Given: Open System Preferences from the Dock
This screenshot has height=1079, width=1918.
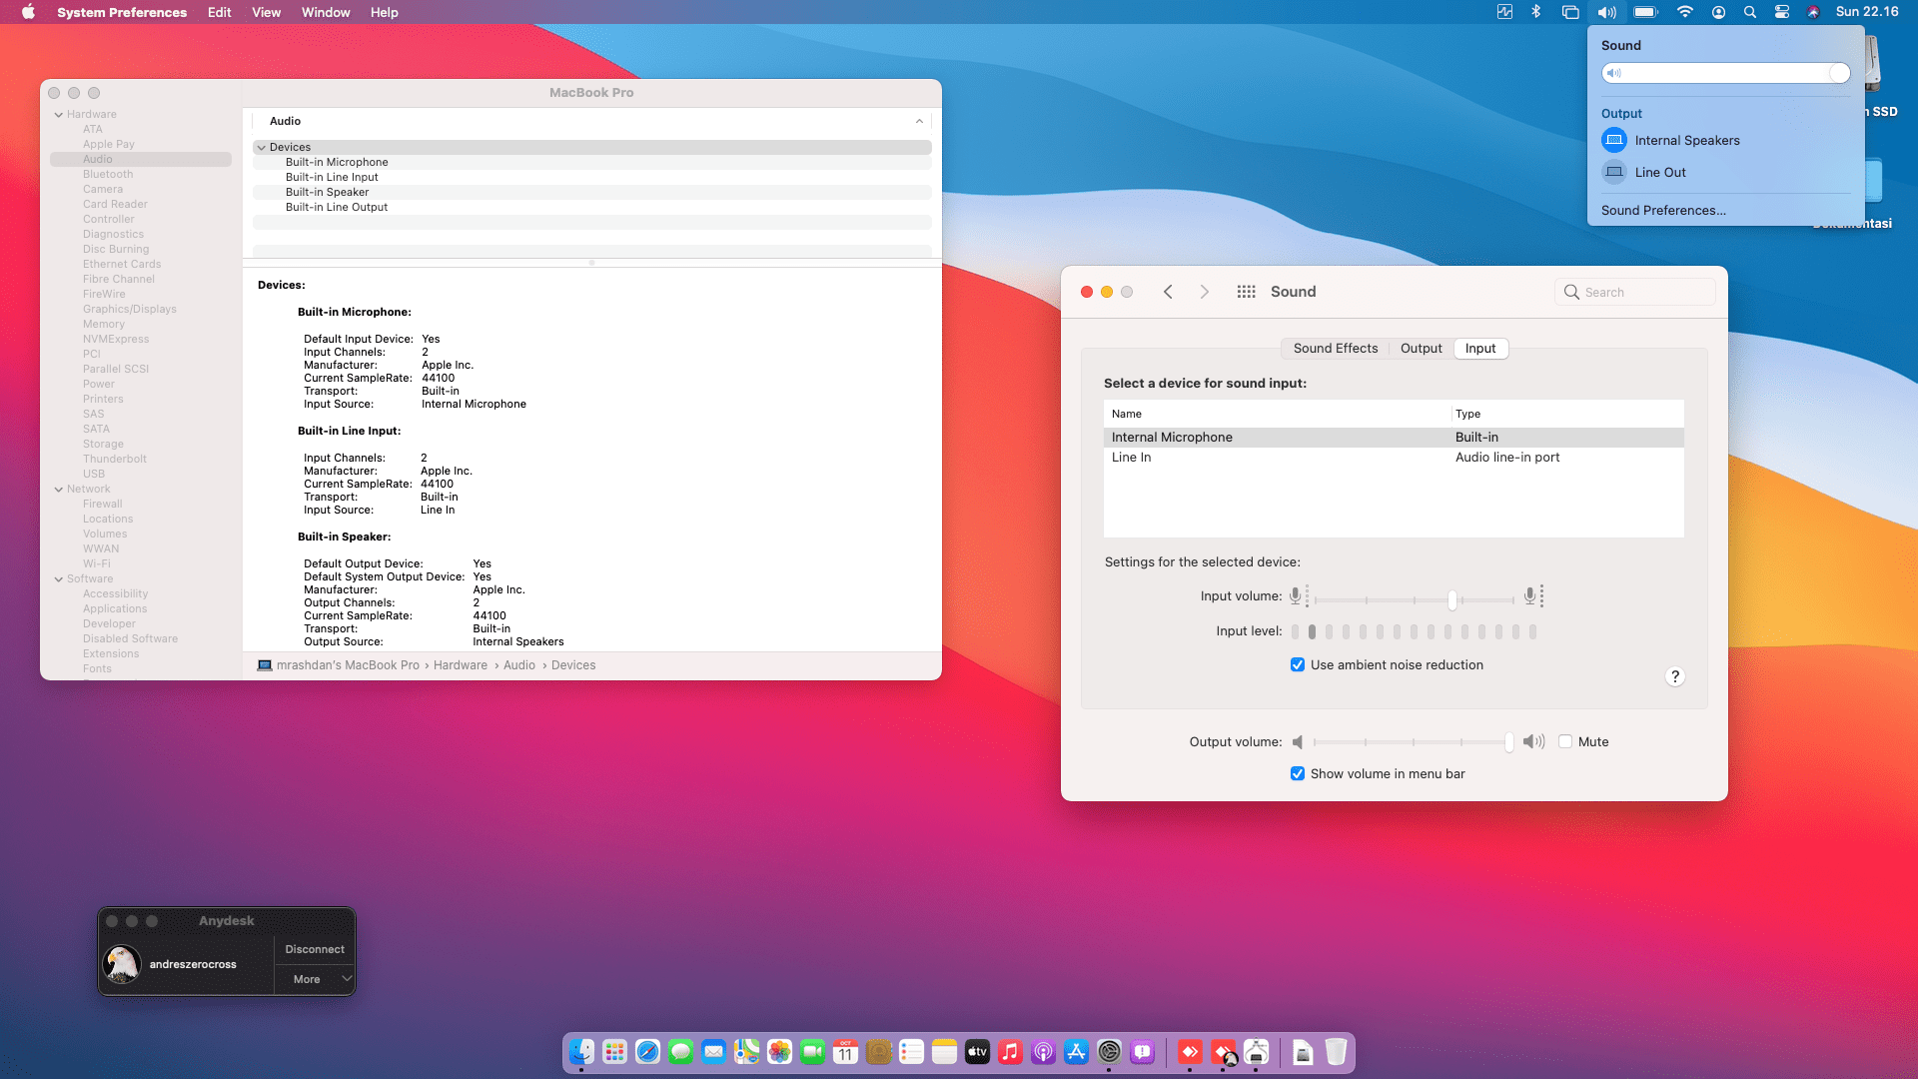Looking at the screenshot, I should (1109, 1052).
